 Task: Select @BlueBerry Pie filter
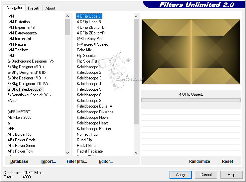point(89,39)
